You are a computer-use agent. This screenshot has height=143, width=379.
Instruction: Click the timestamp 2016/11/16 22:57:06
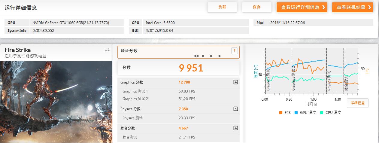pos(287,23)
